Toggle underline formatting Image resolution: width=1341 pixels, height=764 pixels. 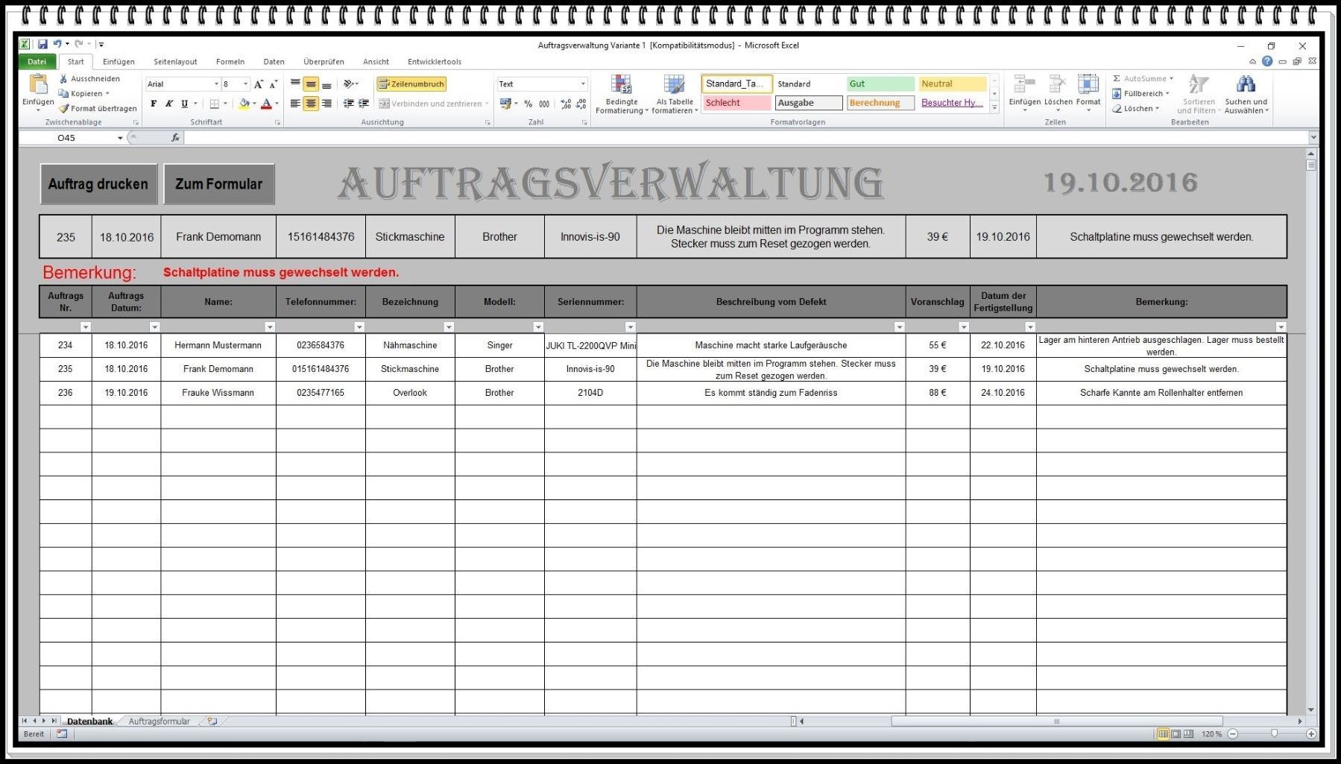point(184,104)
